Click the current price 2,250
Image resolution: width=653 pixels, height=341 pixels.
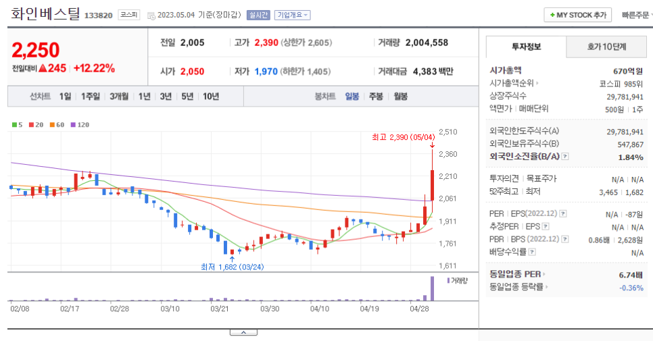36,51
